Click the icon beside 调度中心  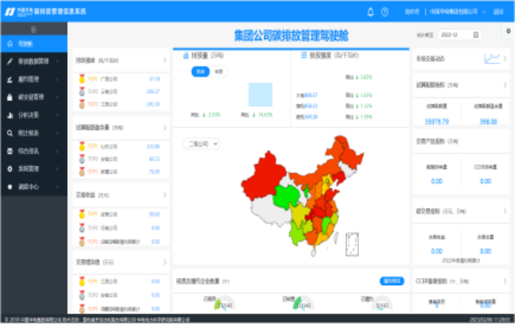(x=10, y=187)
